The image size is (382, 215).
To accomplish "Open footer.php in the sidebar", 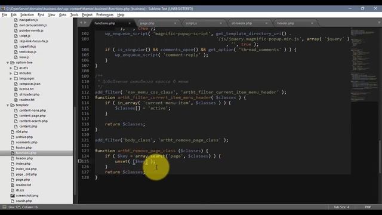I will click(x=24, y=148).
